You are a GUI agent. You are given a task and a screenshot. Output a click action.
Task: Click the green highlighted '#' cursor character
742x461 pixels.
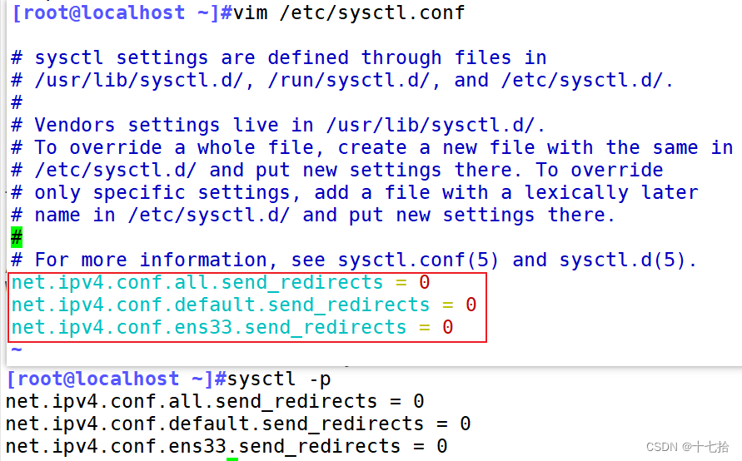tap(17, 237)
